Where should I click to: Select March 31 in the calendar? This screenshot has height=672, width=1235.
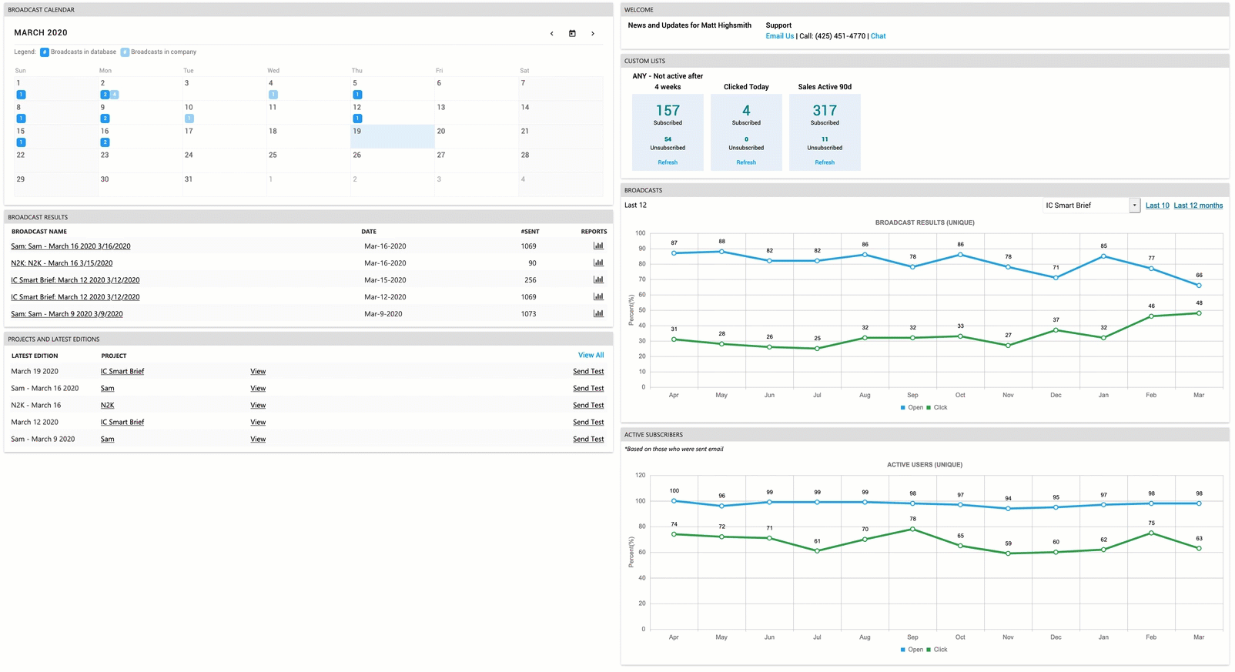pos(224,184)
